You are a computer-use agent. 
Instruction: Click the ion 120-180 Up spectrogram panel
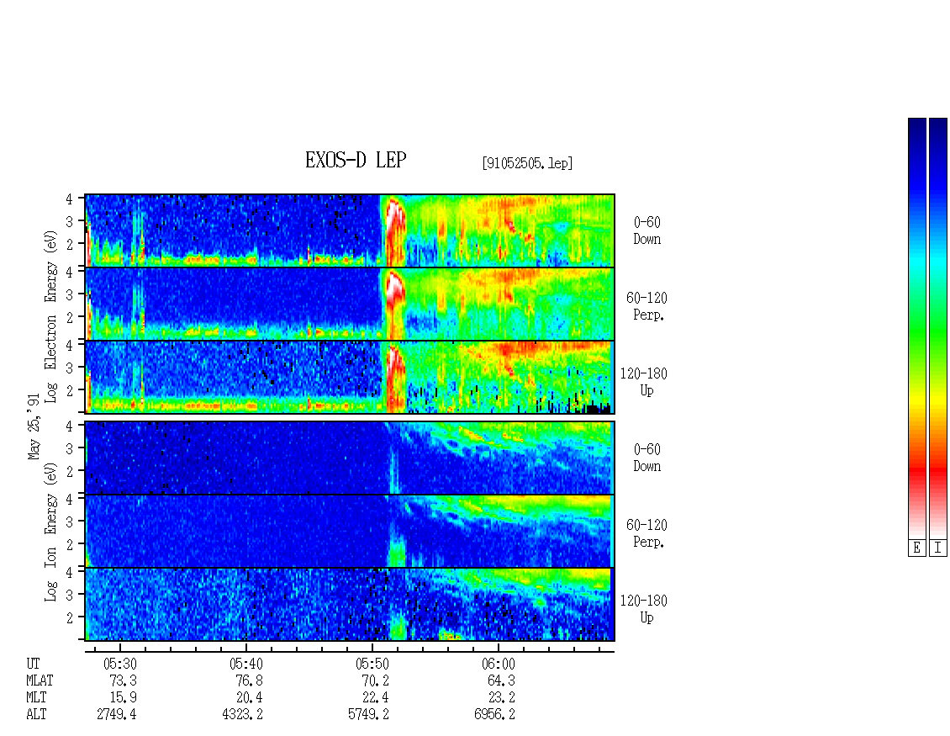[x=350, y=605]
